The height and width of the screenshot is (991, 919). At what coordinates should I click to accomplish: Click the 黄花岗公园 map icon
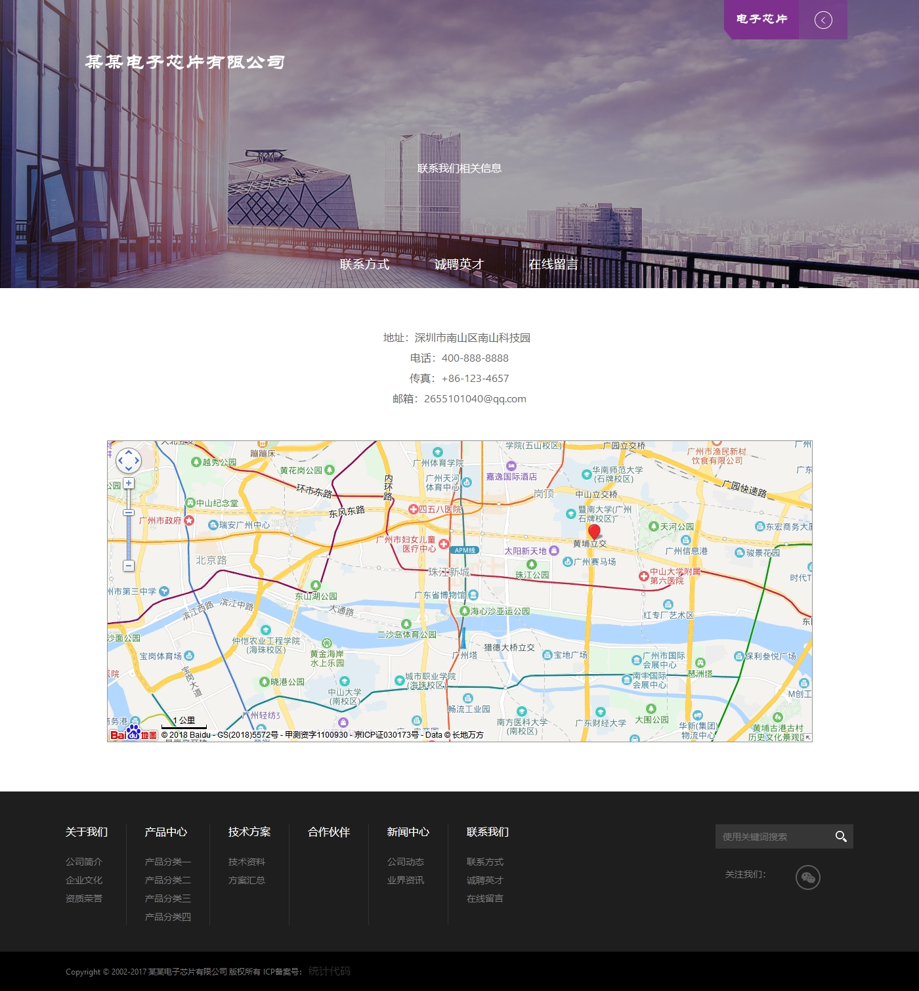[x=330, y=470]
